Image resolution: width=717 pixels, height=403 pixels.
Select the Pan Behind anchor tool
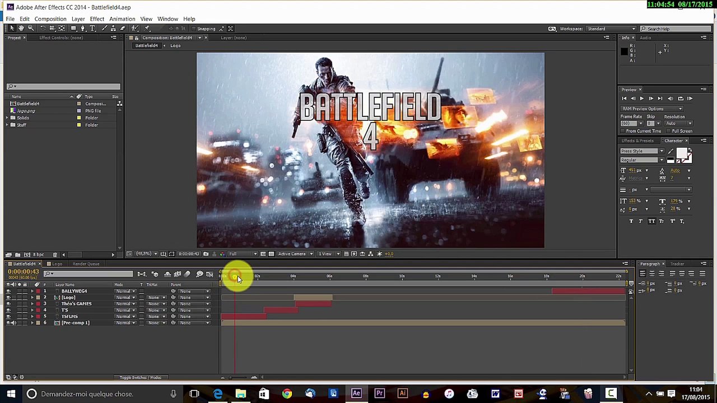(62, 29)
